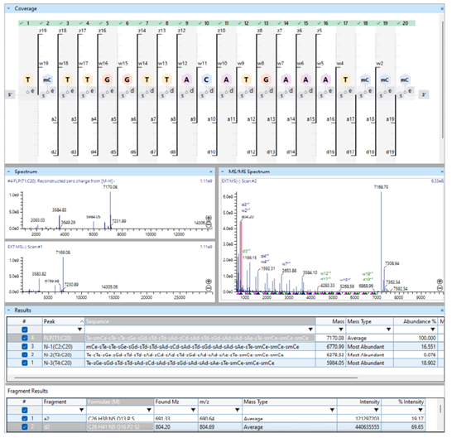
Task: Open the Sequence column filter dropdown
Action: [x=310, y=330]
